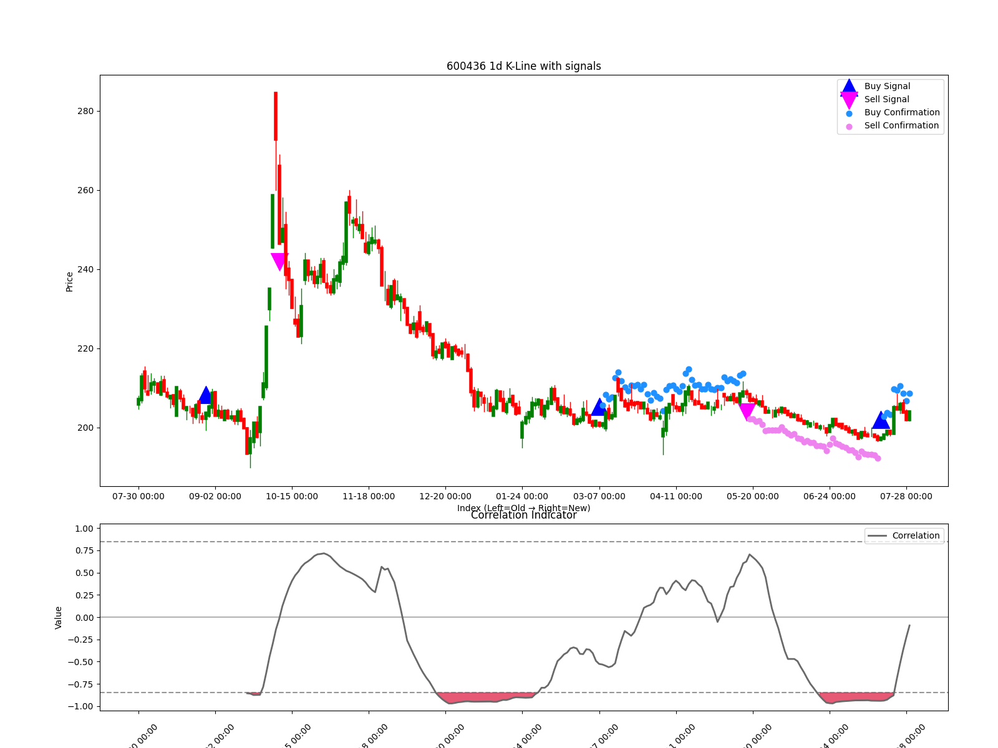Click the magenta sell marker near 05-20
This screenshot has width=998, height=748.
(x=747, y=412)
